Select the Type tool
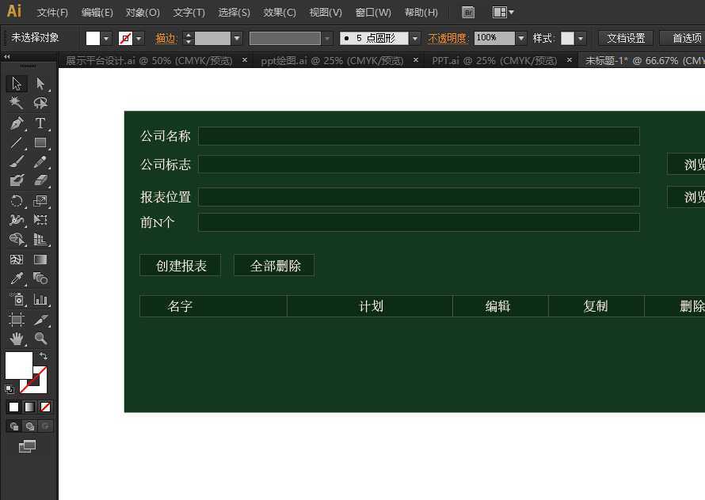Image resolution: width=705 pixels, height=500 pixels. coord(40,123)
